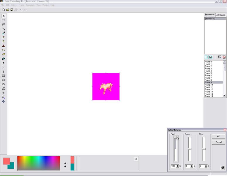The height and width of the screenshot is (176, 227).
Task: Click the Blue percent value field
Action: [x=202, y=166]
